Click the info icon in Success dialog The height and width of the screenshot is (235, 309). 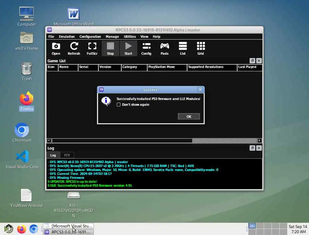(x=106, y=101)
